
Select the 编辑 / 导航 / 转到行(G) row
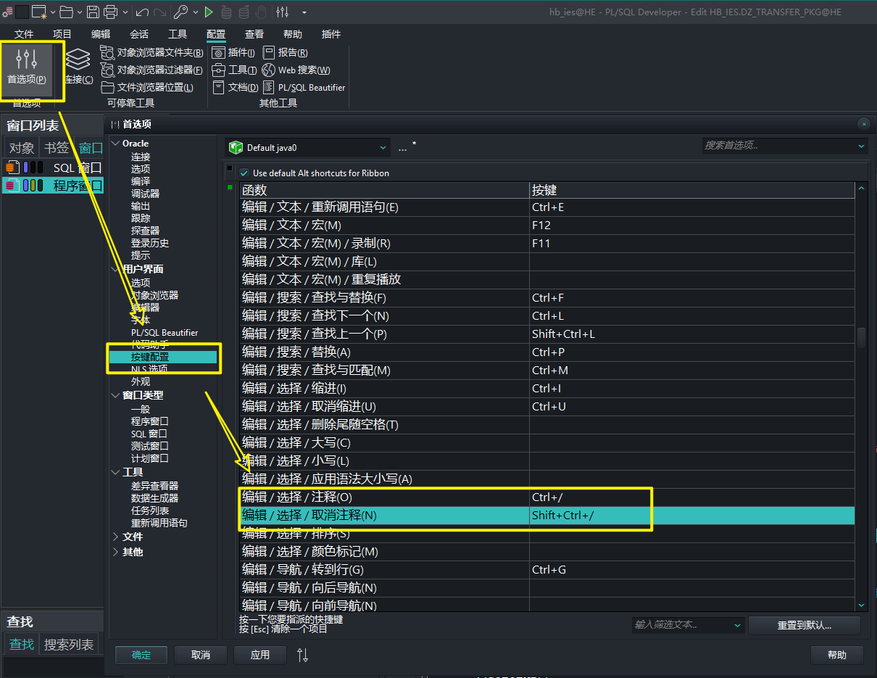pyautogui.click(x=547, y=570)
